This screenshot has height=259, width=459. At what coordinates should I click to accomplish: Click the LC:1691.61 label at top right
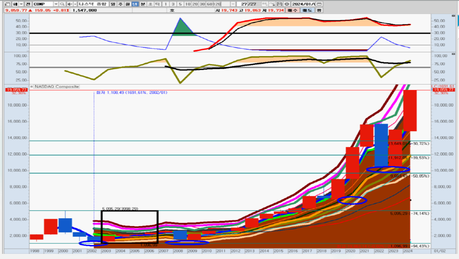tap(443, 86)
